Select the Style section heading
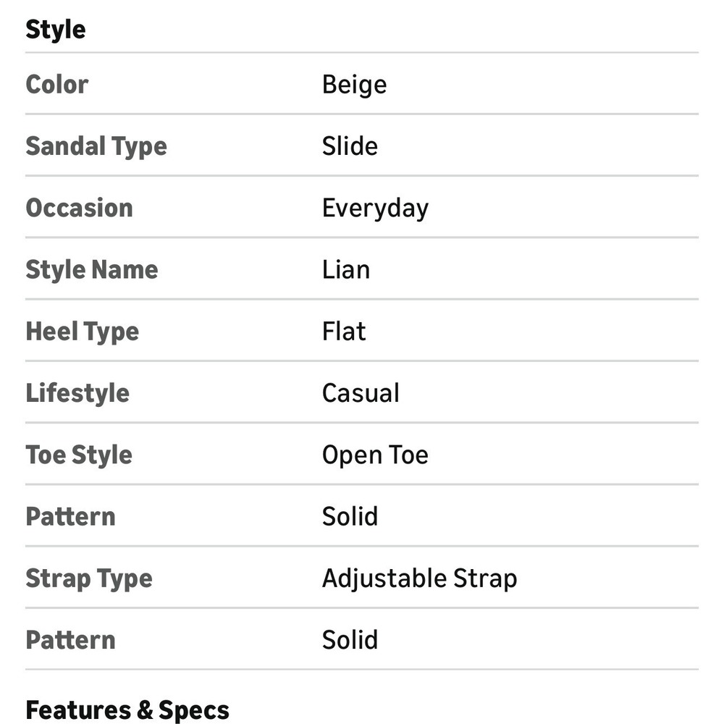 [x=56, y=30]
